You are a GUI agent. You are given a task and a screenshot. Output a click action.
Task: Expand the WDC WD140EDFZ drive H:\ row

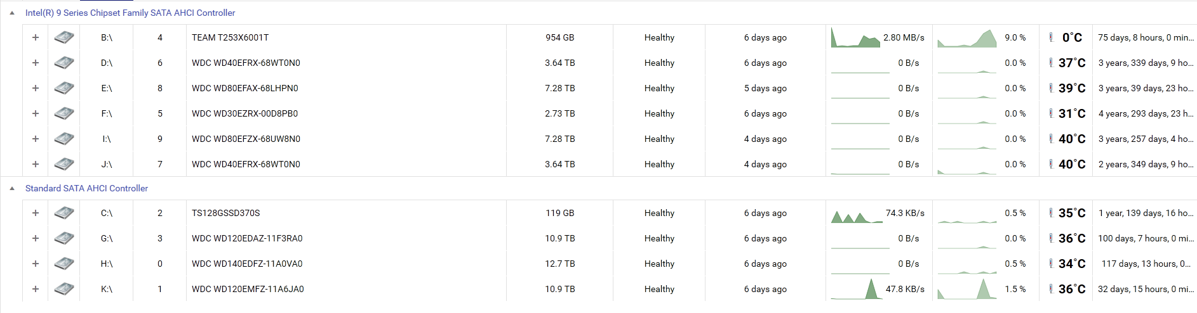(x=36, y=264)
